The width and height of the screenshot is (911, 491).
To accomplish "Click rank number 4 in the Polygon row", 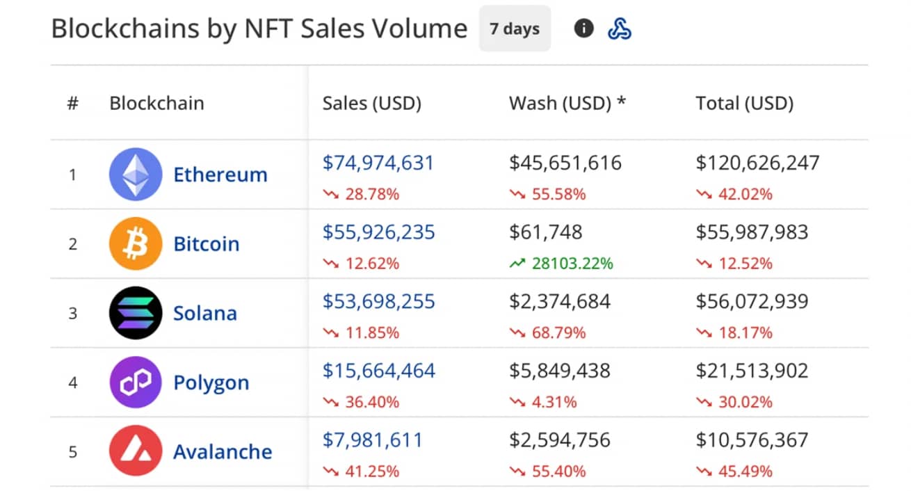I will [72, 383].
